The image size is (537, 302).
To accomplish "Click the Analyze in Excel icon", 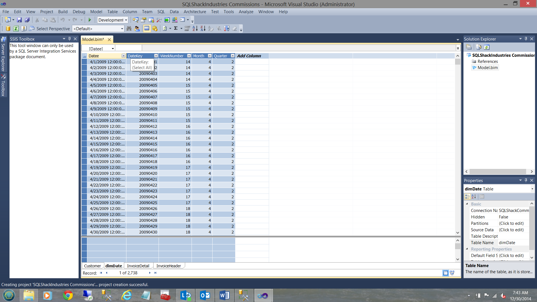I will (x=16, y=29).
